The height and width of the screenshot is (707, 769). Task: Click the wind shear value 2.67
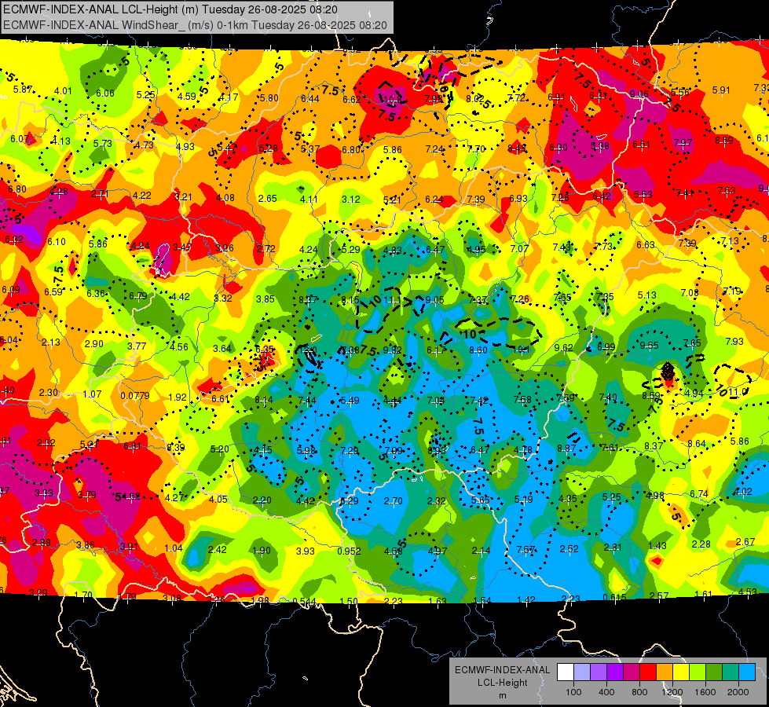[x=745, y=541]
